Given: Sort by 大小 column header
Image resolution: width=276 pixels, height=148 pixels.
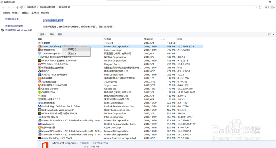Looking at the screenshot, I should click(168, 39).
